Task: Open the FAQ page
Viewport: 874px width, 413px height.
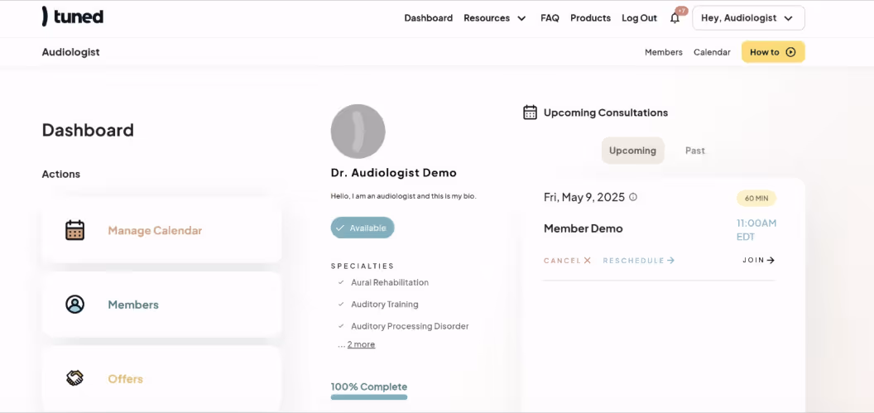Action: [x=550, y=18]
